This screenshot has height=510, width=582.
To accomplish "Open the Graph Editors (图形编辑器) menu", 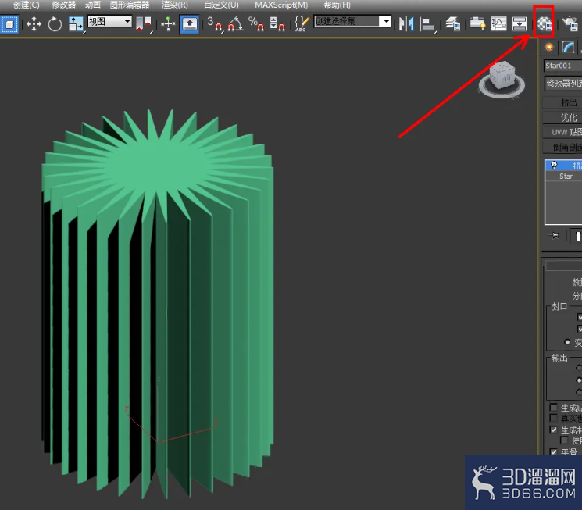I will click(130, 5).
